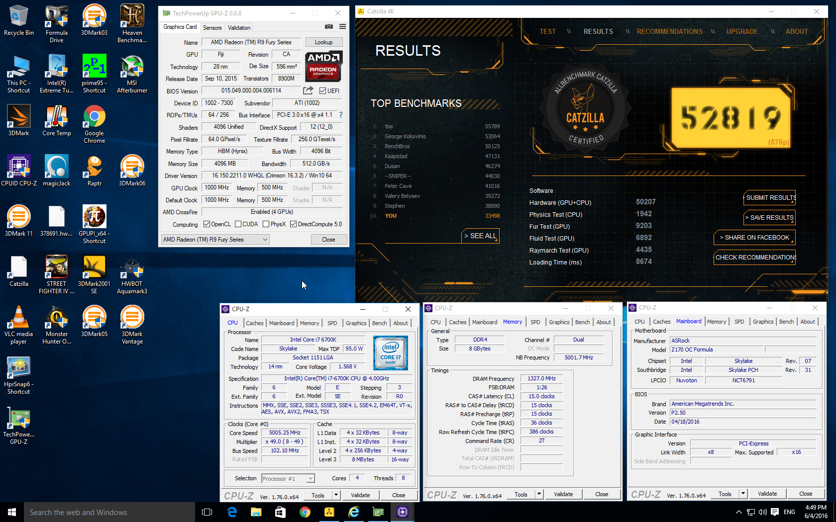Switch to the Sensors tab in GPU-Z
836x522 pixels.
[x=212, y=28]
